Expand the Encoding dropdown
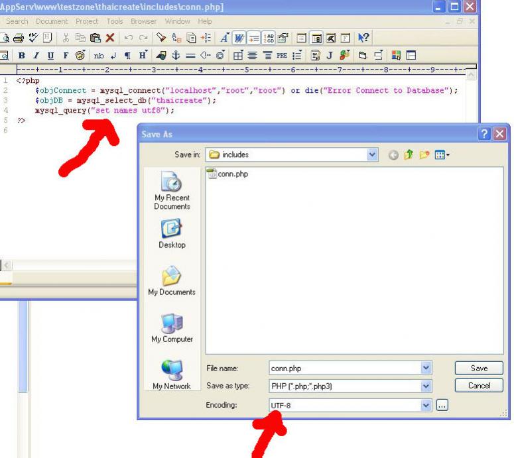 (x=426, y=406)
